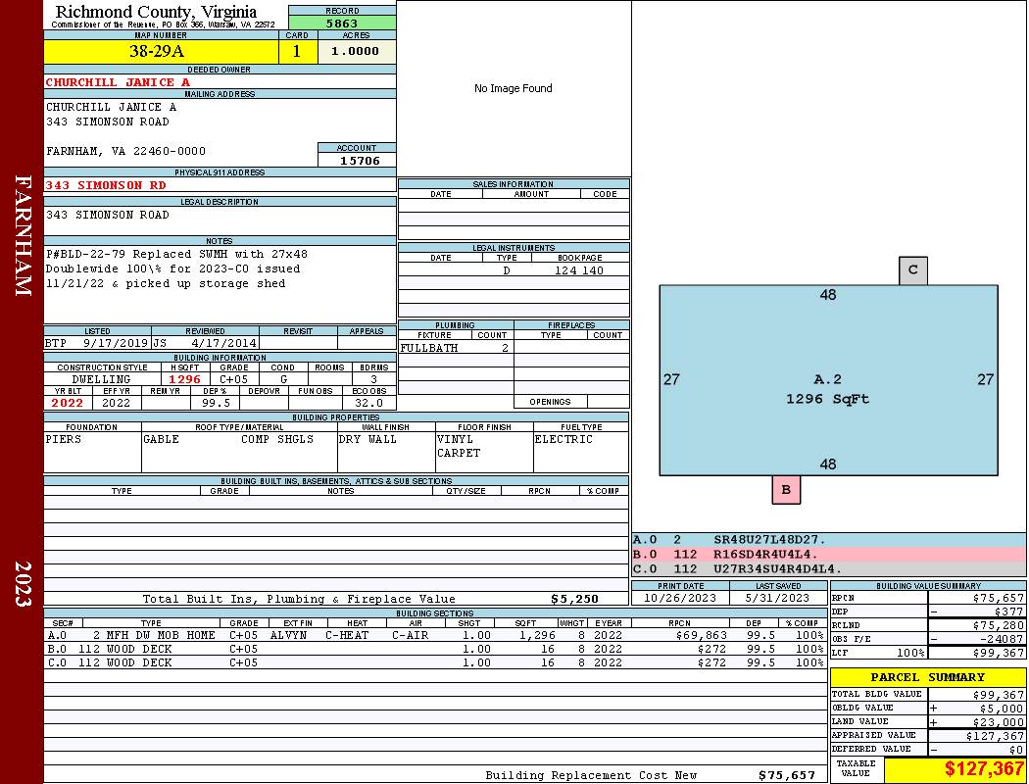Click the roof material COMP SHGLS

[x=277, y=440]
